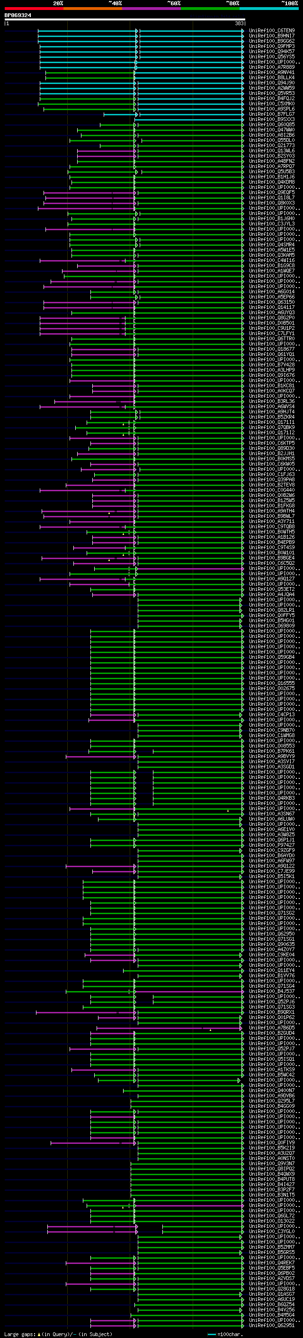Select hit UniRef100_Q63150
Viewport: 303px width, 1338px height.
tap(271, 302)
